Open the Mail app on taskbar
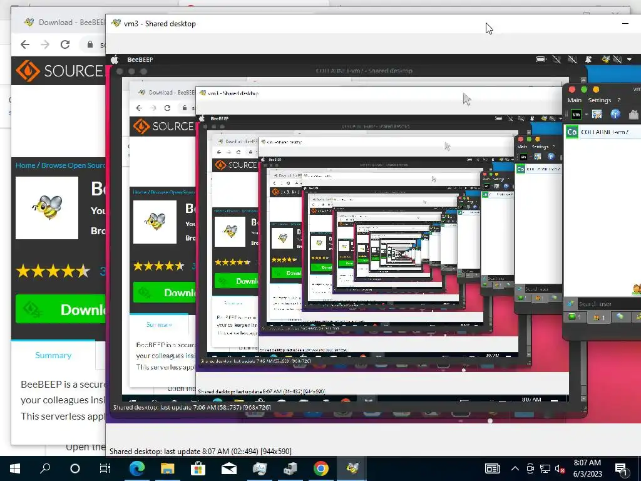Screen dimensions: 641x481 (229, 468)
